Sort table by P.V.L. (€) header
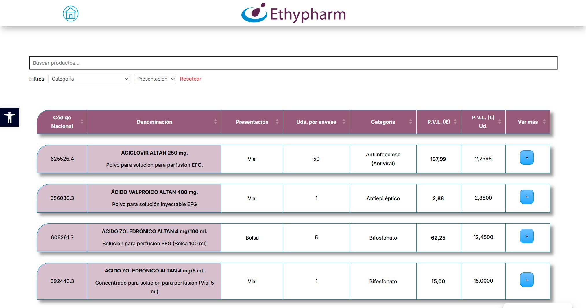Viewport: 586px width, 308px height. 438,122
